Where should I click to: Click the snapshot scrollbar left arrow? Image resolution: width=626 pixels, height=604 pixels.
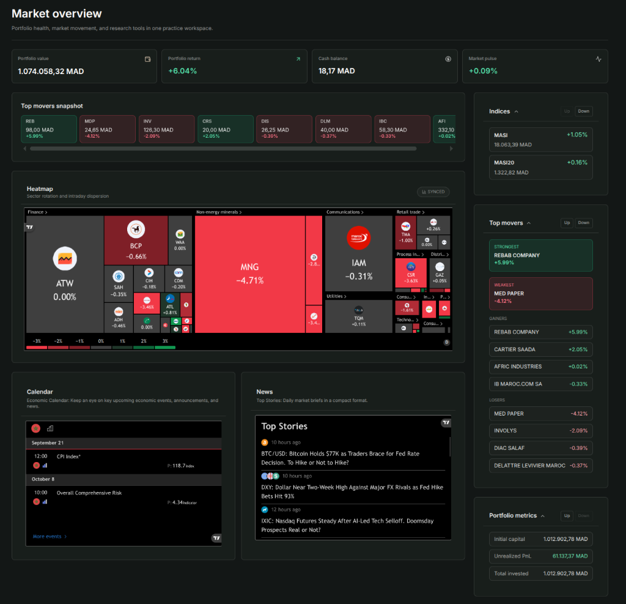[x=24, y=148]
